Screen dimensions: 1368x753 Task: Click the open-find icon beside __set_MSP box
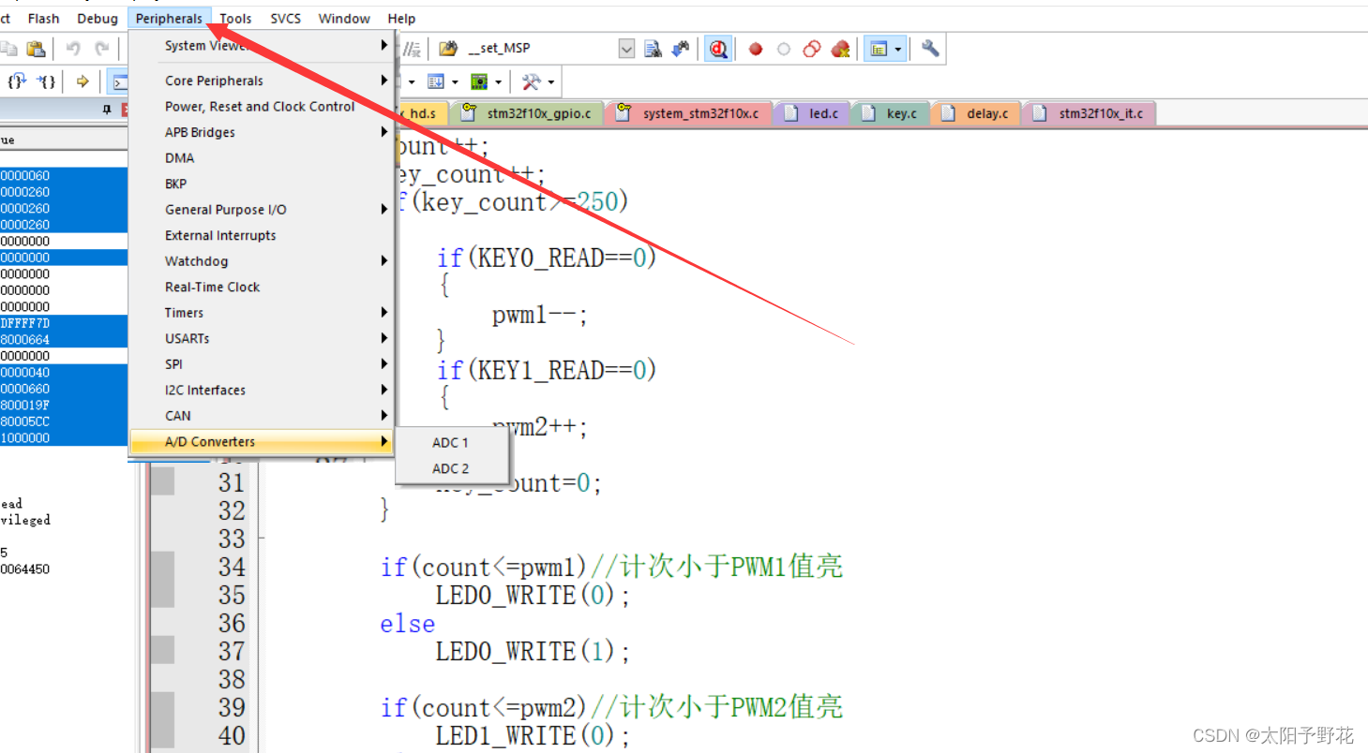pyautogui.click(x=448, y=49)
